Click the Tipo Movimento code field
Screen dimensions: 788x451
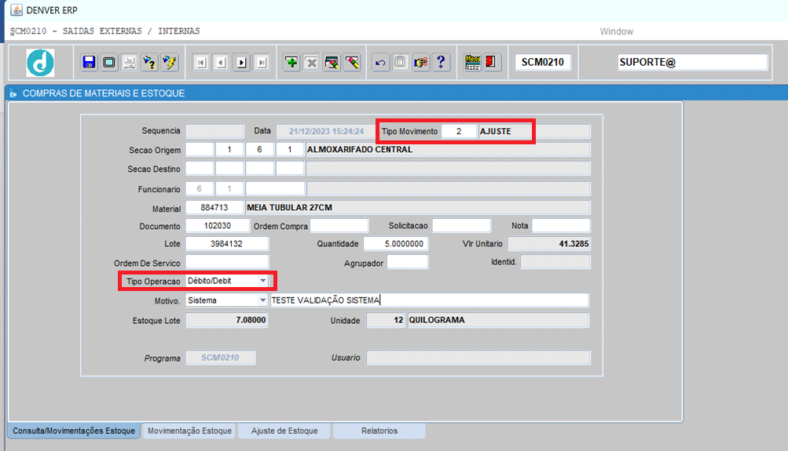(458, 132)
